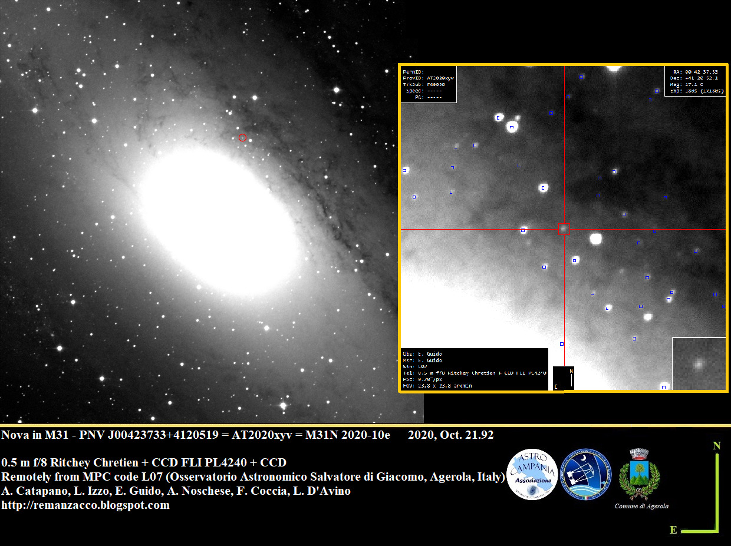Viewport: 731px width, 546px height.
Task: Click the red circle nova marker
Action: (x=242, y=138)
